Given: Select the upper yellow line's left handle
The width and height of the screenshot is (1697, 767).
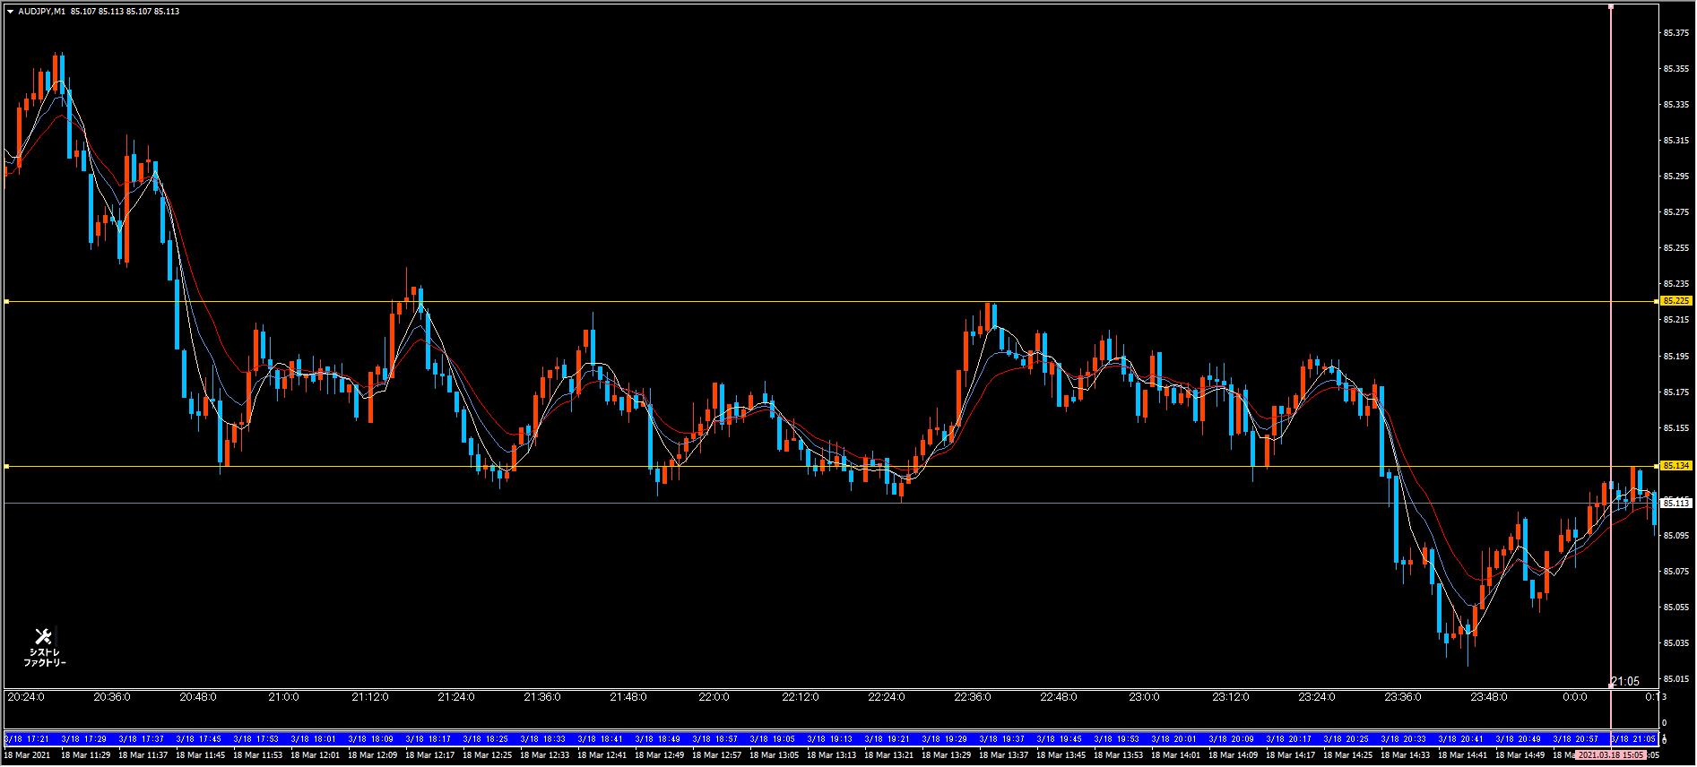Looking at the screenshot, I should coord(6,302).
